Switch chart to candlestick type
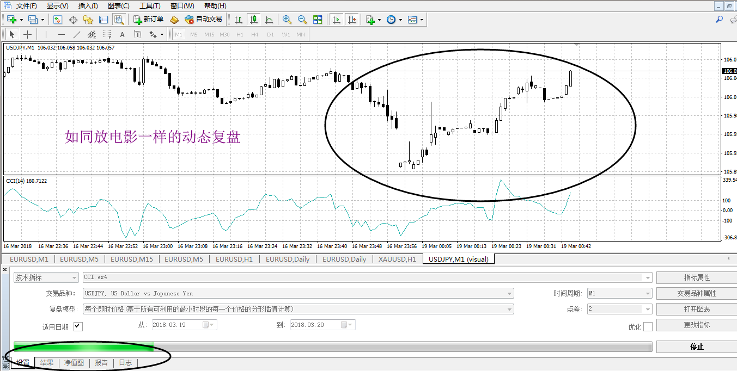Screen dimensions: 737x371 (x=253, y=20)
